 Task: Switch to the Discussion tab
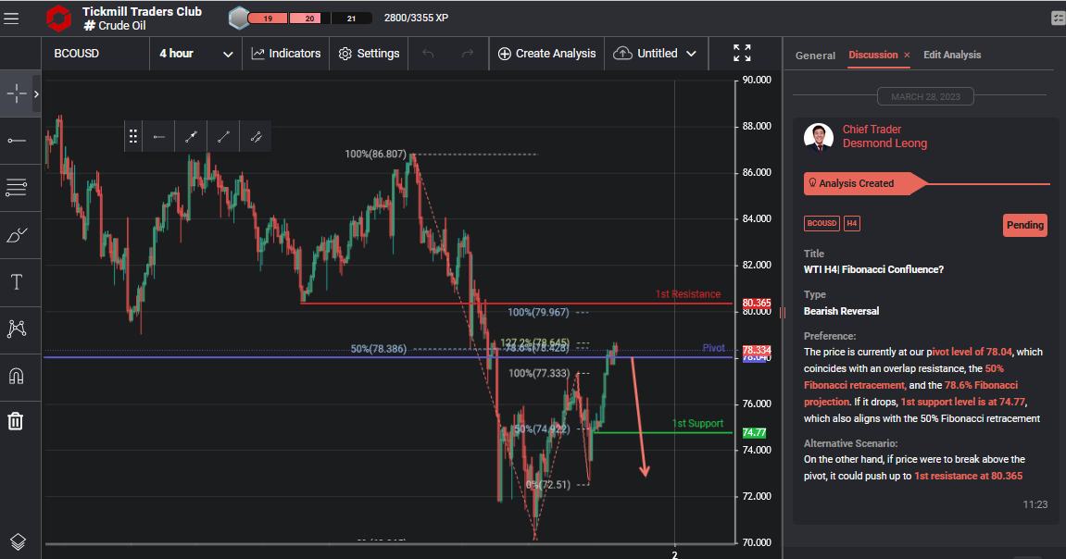point(873,55)
